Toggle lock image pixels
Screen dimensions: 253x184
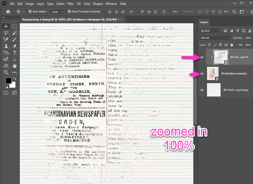tap(215, 45)
